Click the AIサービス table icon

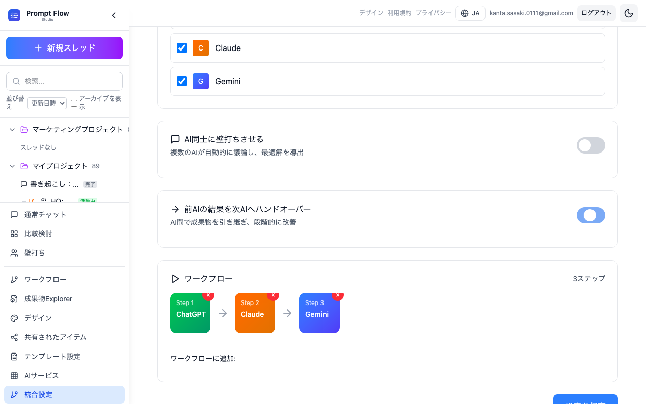[x=14, y=376]
